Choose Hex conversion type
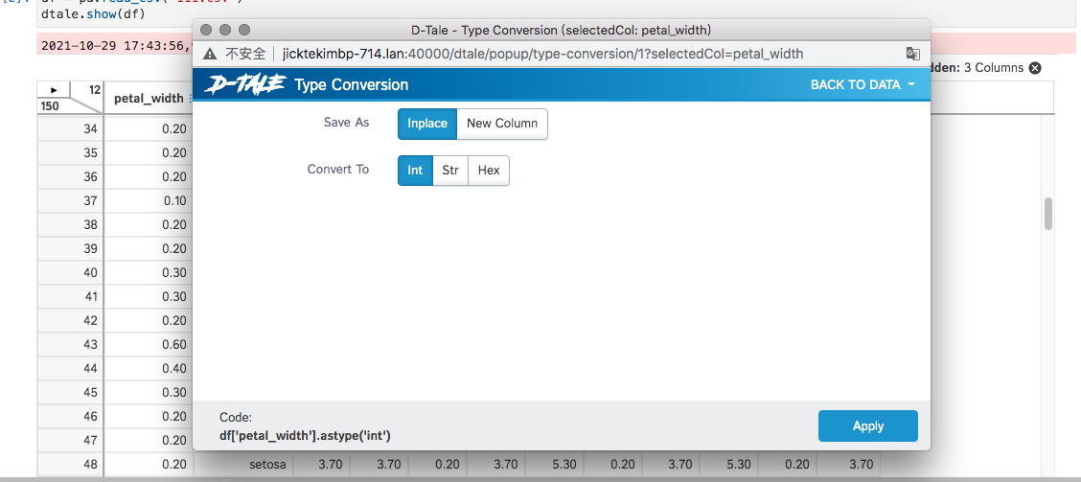The image size is (1081, 482). click(489, 171)
